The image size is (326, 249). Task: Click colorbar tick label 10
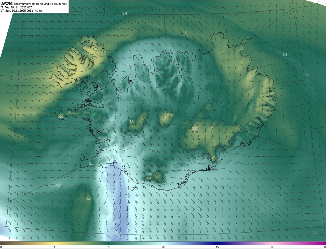point(163,247)
